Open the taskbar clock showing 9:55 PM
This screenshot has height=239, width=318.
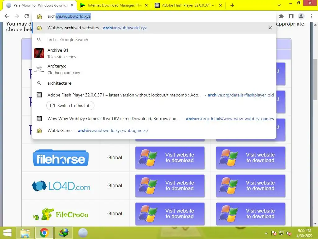304,233
